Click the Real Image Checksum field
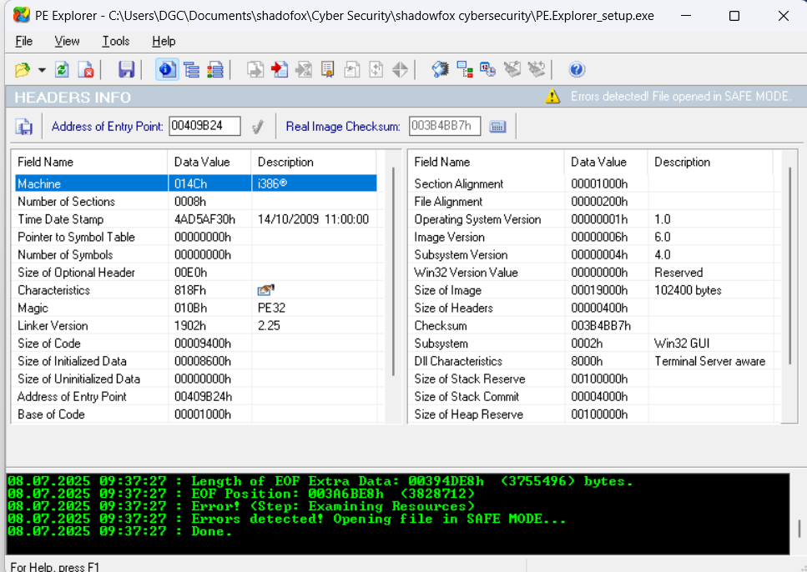807x572 pixels. (445, 126)
